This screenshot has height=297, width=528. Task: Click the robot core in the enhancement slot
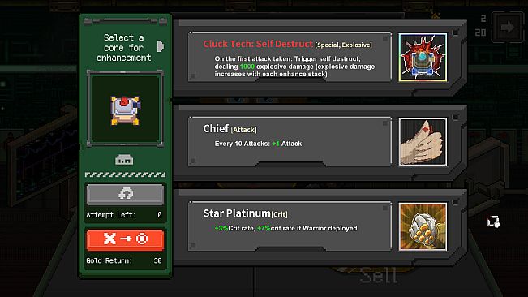[125, 110]
